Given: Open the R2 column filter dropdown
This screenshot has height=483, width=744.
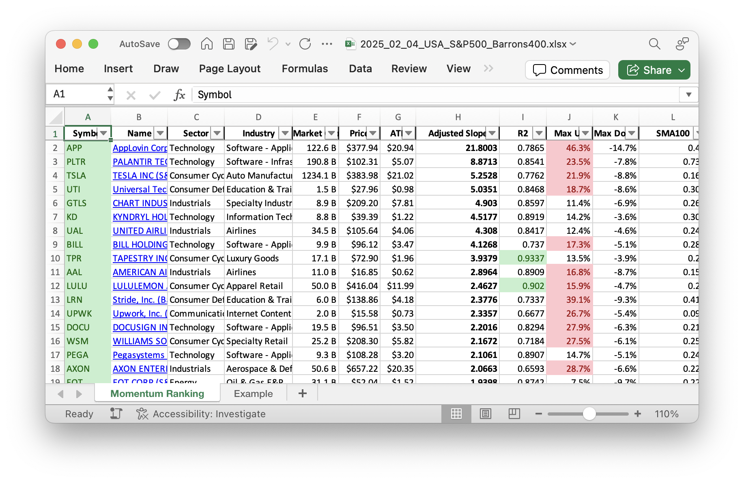Looking at the screenshot, I should click(x=539, y=133).
